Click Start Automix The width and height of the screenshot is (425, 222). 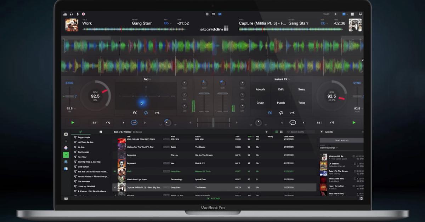(x=341, y=141)
